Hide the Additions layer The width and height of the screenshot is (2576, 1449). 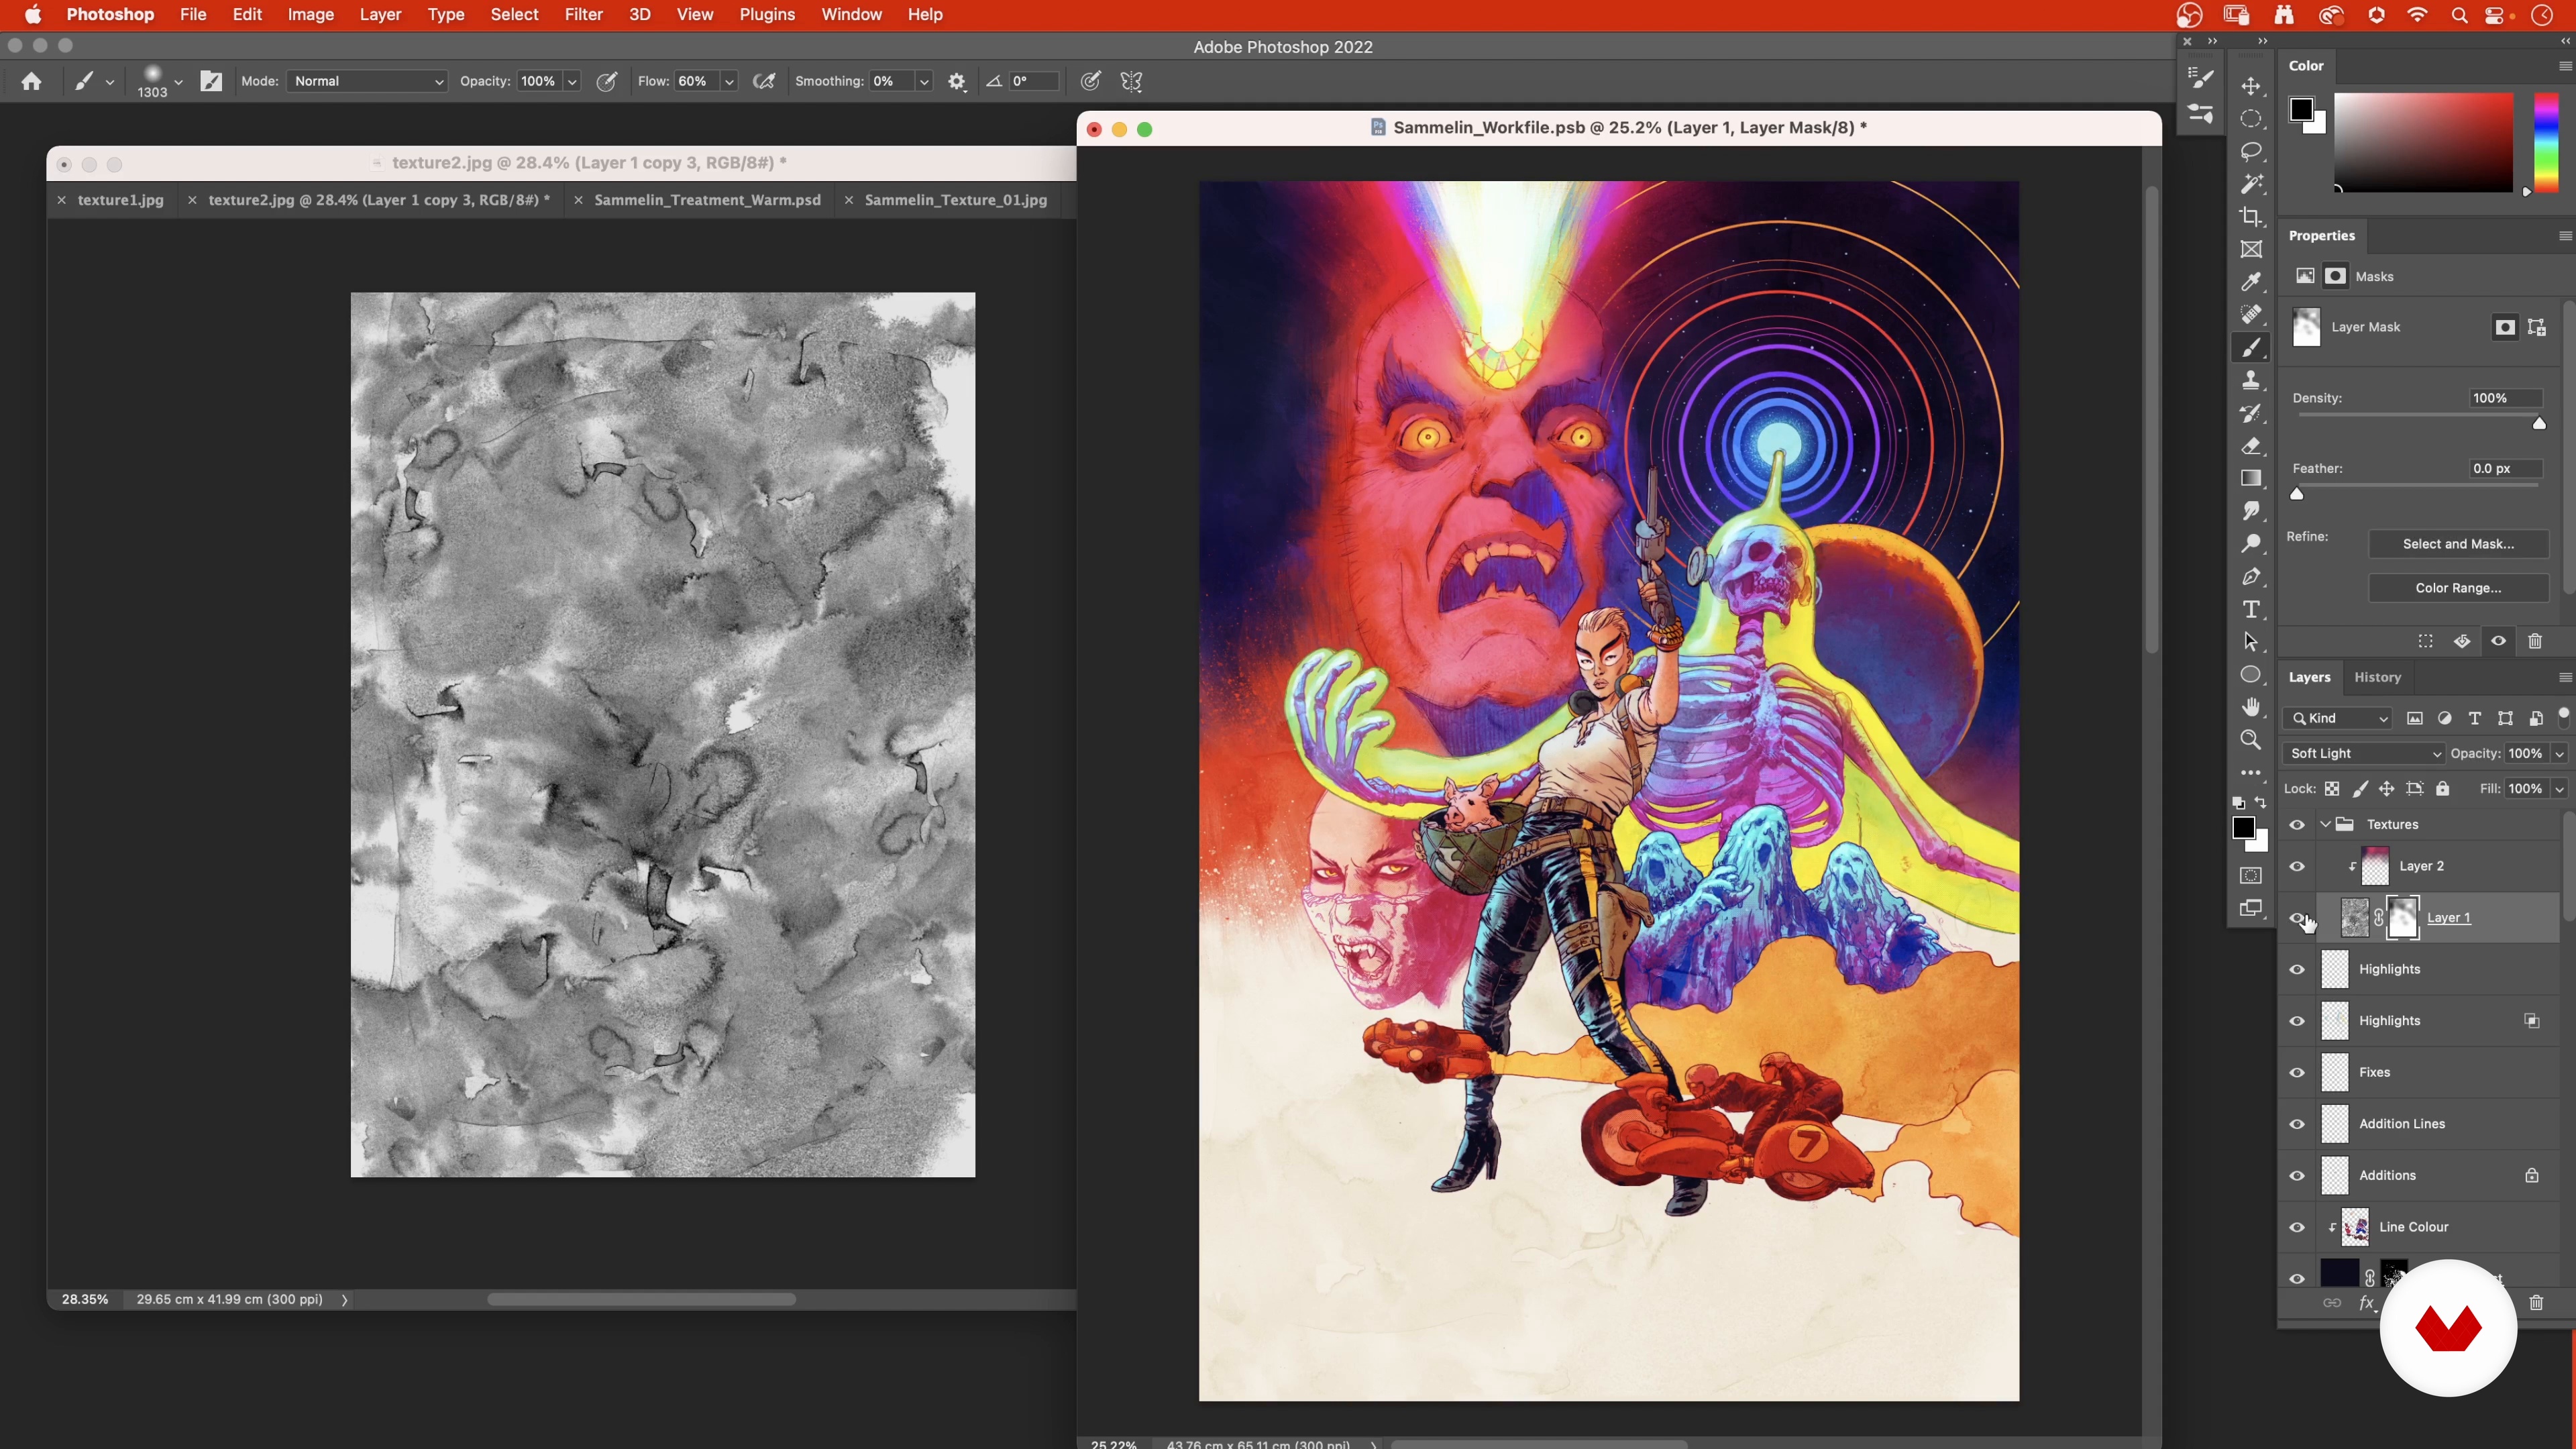(x=2297, y=1176)
